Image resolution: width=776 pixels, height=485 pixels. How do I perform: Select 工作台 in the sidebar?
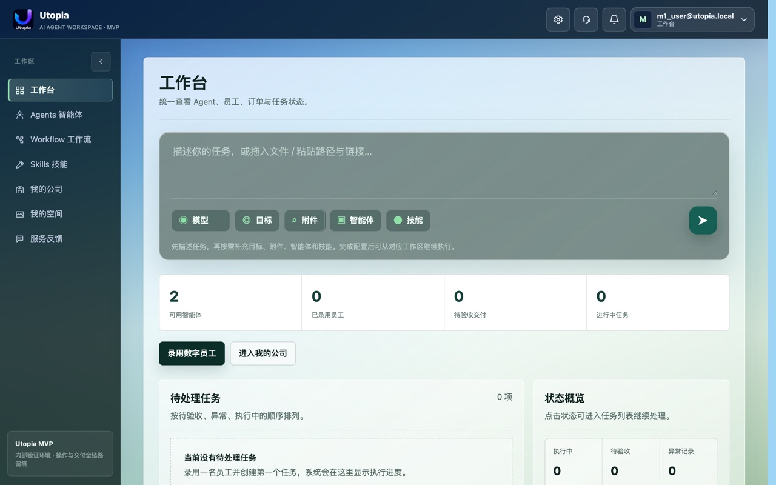point(60,90)
